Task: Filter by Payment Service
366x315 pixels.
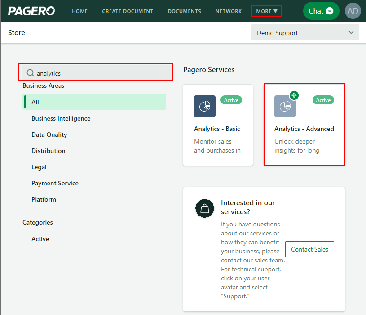Action: (x=55, y=183)
